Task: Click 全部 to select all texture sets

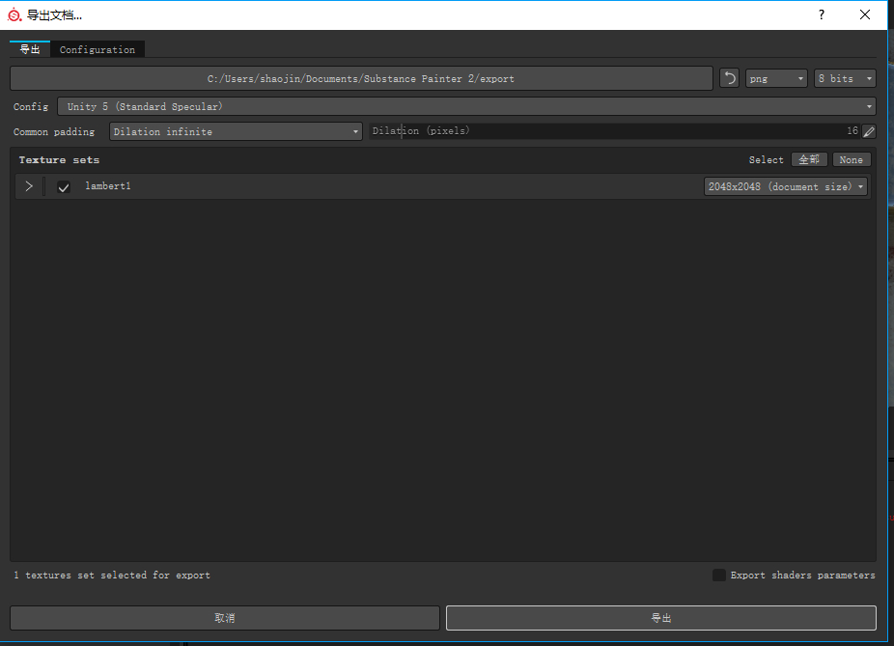Action: [x=809, y=159]
